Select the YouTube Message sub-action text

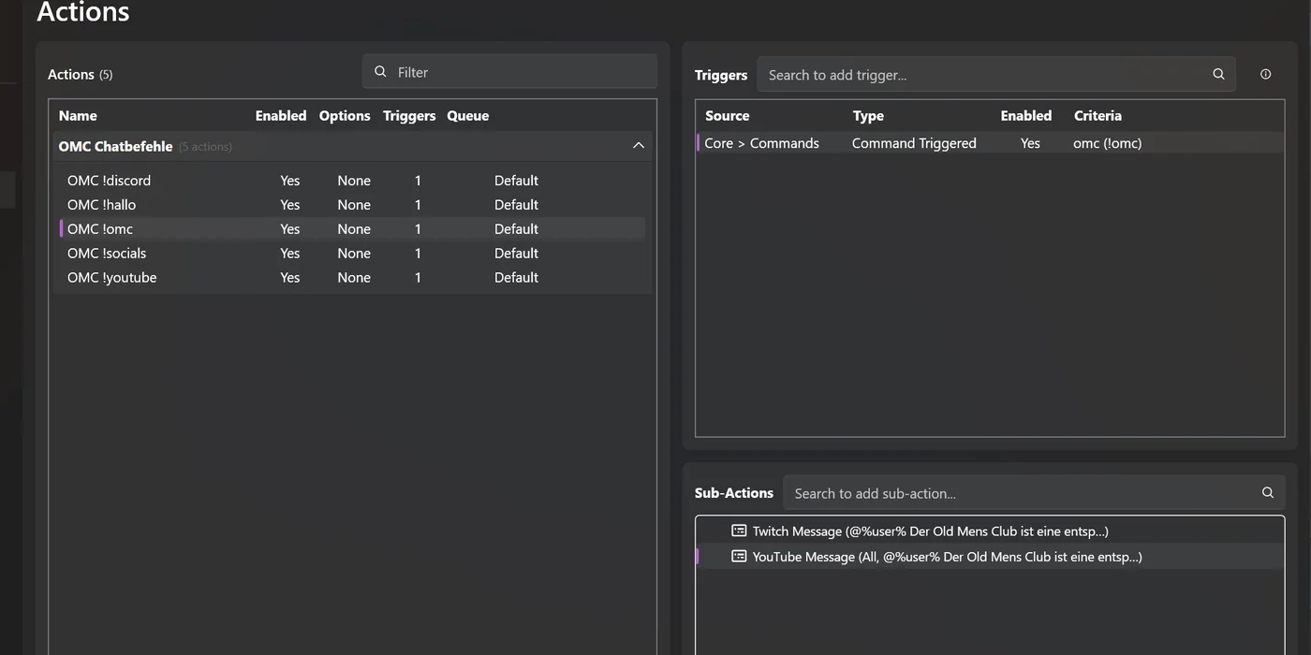(948, 556)
